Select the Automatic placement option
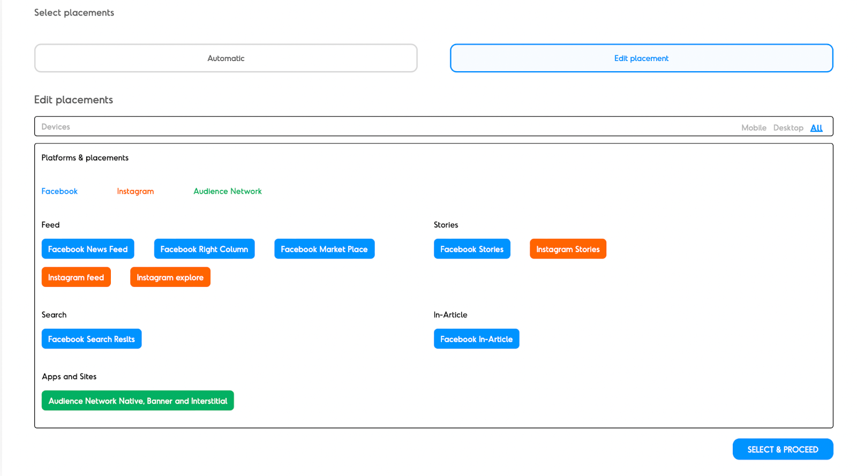 pyautogui.click(x=225, y=58)
